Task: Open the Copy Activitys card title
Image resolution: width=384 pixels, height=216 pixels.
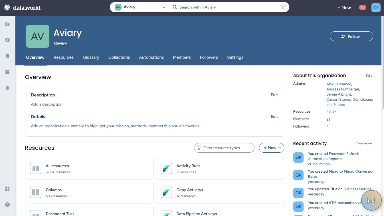Action: pyautogui.click(x=190, y=190)
